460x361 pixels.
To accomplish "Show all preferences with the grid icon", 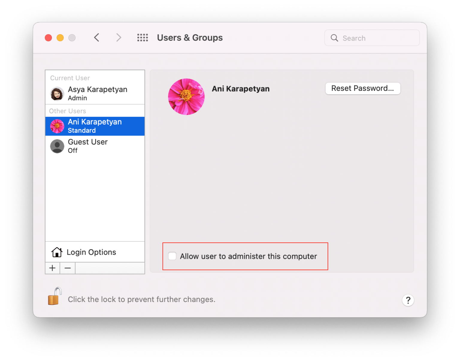I will point(143,38).
